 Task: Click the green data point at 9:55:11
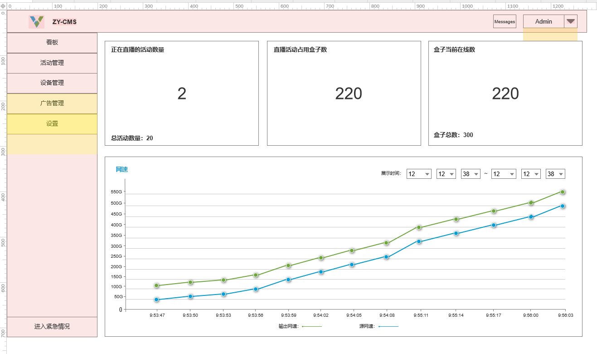coord(419,227)
